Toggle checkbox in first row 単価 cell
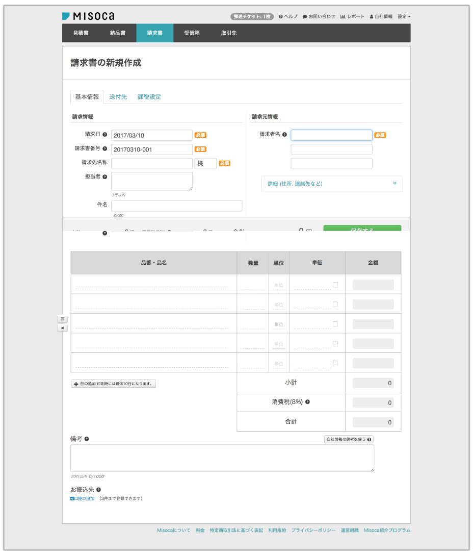The height and width of the screenshot is (556, 474). click(x=335, y=285)
